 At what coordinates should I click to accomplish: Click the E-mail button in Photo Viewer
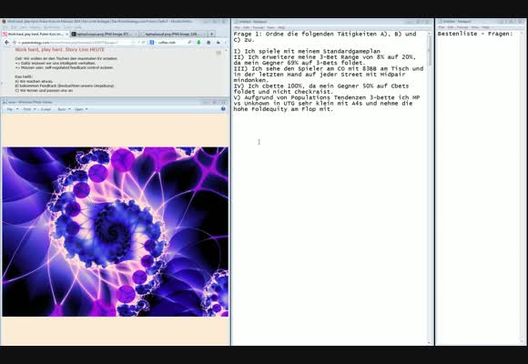(46, 109)
